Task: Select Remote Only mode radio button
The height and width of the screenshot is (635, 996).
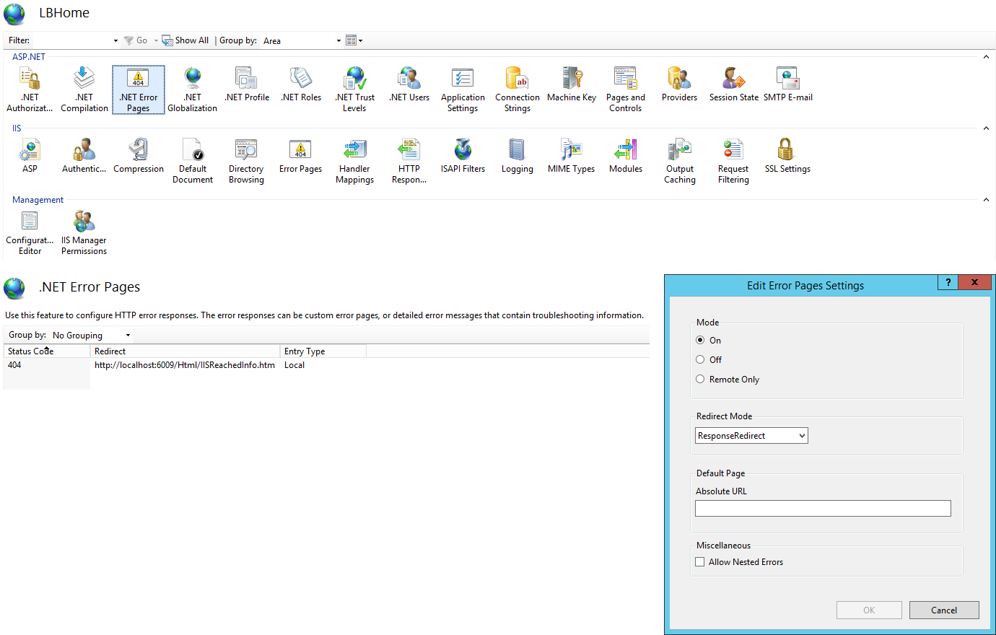Action: pyautogui.click(x=700, y=379)
